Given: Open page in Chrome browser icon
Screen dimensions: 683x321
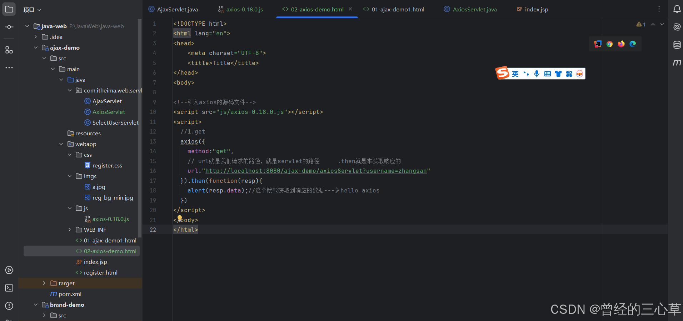Looking at the screenshot, I should click(610, 44).
